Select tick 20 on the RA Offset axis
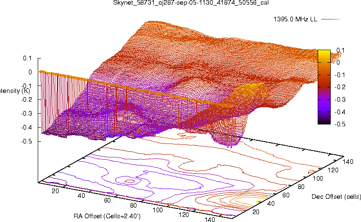This screenshot has width=361, height=222. 55,191
